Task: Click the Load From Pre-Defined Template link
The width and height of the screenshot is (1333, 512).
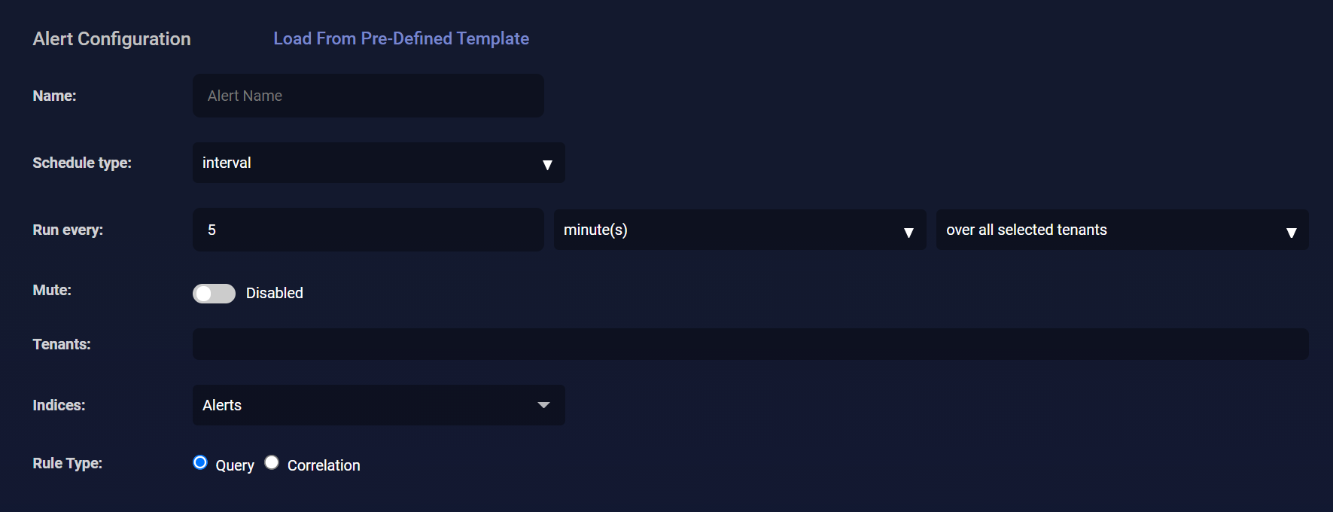Action: click(401, 38)
